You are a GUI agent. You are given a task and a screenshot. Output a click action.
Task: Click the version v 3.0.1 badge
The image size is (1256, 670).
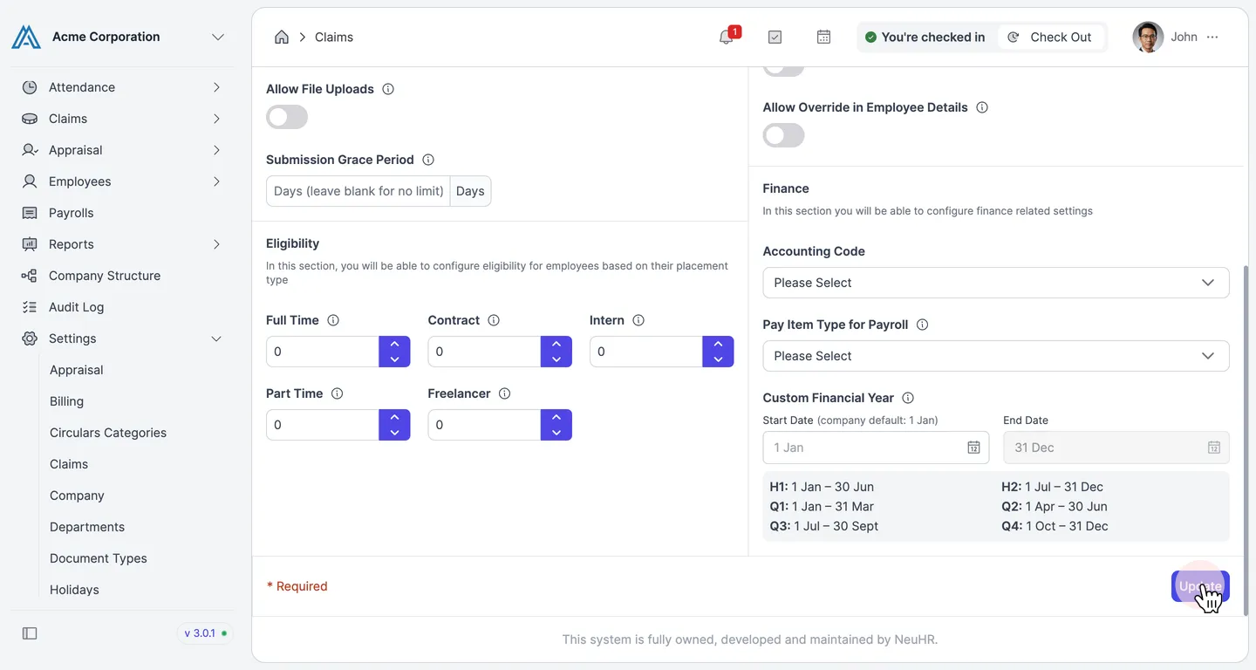pos(206,633)
